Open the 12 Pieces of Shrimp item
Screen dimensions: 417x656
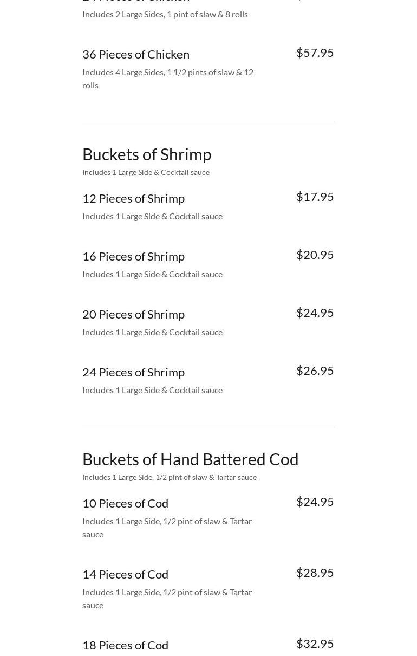point(133,198)
